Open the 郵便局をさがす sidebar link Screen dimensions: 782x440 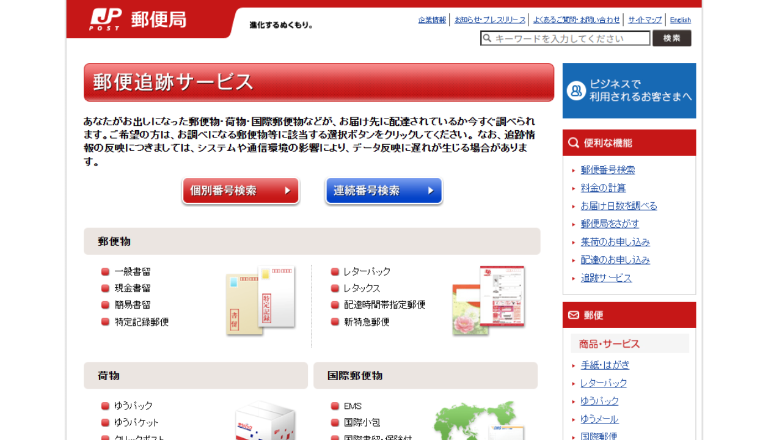click(x=610, y=224)
